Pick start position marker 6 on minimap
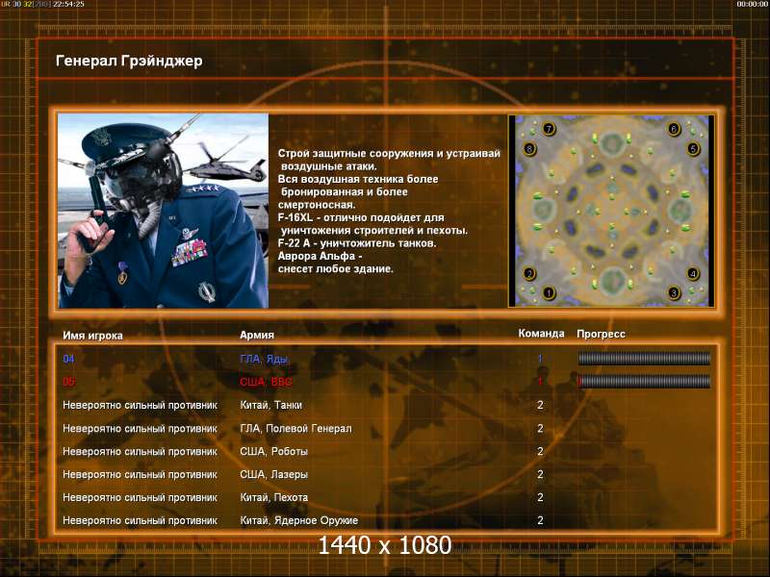The height and width of the screenshot is (577, 770). tap(674, 129)
